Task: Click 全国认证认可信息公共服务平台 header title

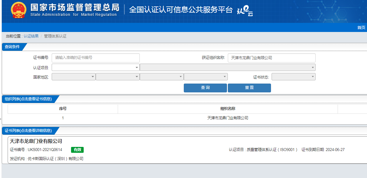Action: point(181,10)
